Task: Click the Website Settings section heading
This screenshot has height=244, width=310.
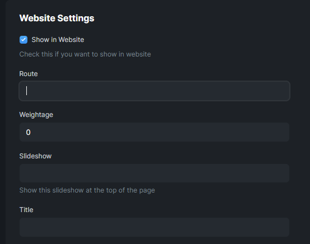Action: pyautogui.click(x=57, y=18)
